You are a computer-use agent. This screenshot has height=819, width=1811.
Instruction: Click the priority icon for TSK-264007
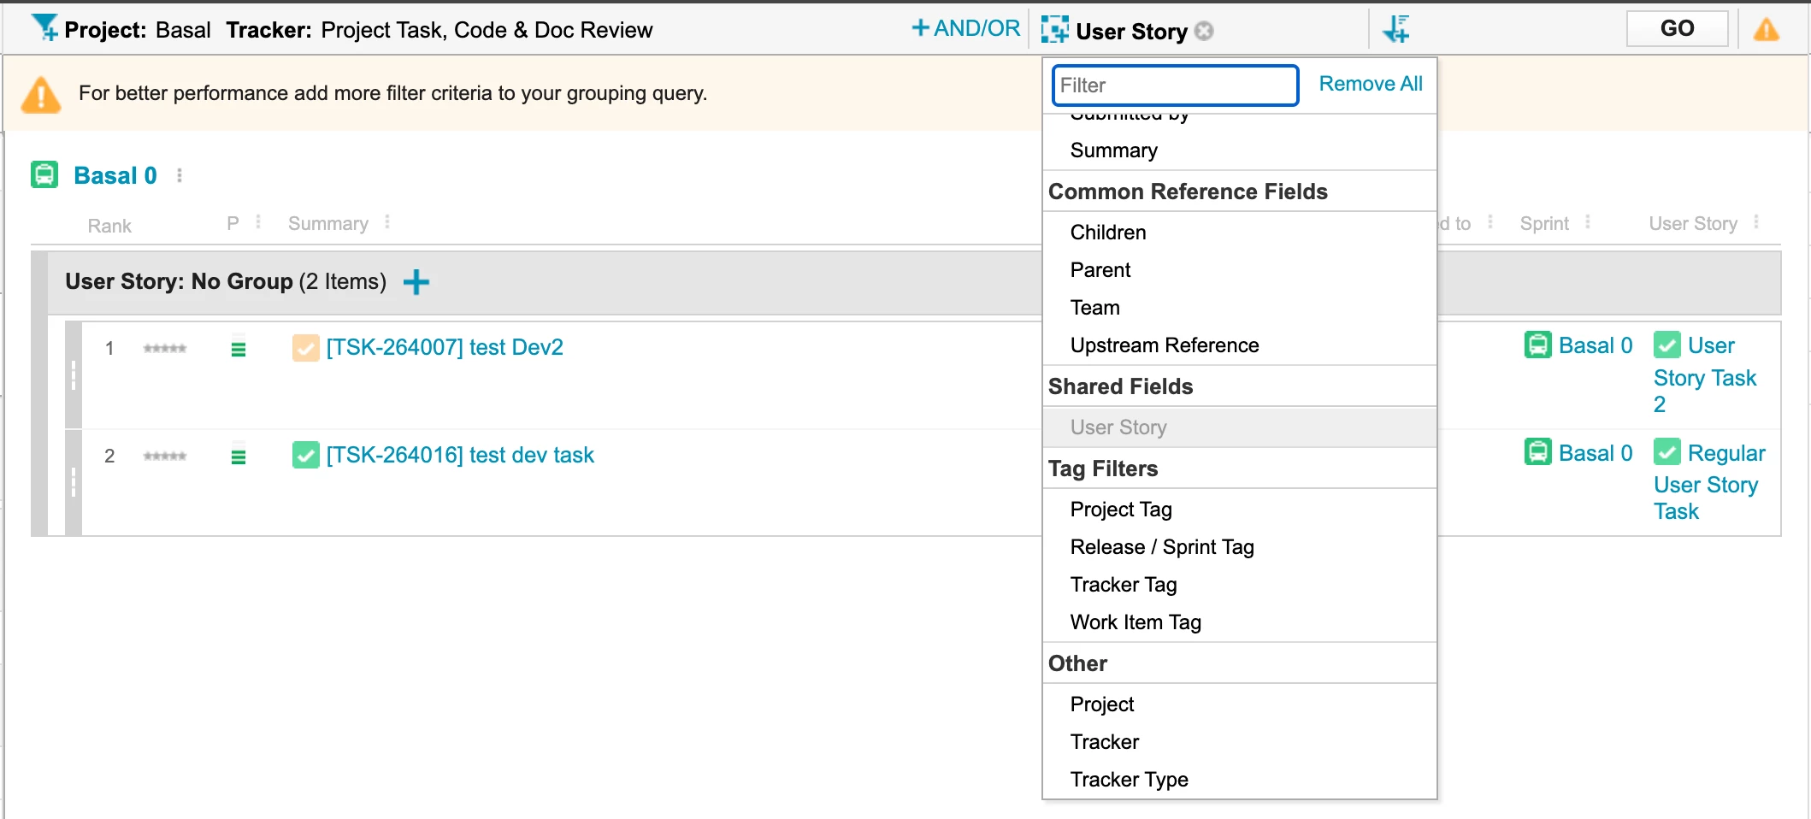tap(239, 349)
